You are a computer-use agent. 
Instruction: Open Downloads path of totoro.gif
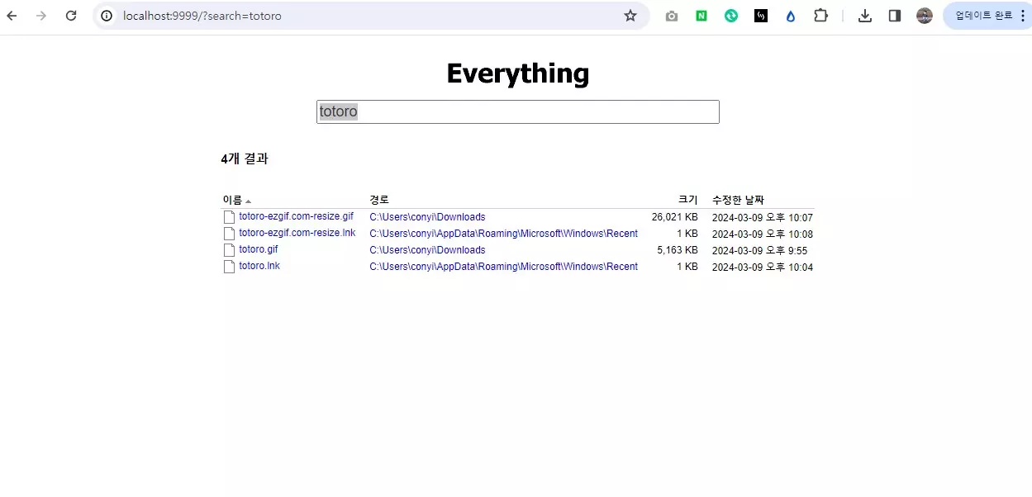[x=427, y=250]
